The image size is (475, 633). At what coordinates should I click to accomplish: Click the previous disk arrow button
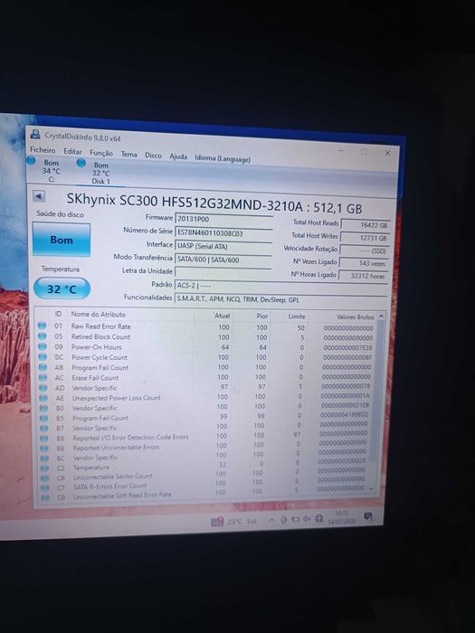tap(39, 196)
